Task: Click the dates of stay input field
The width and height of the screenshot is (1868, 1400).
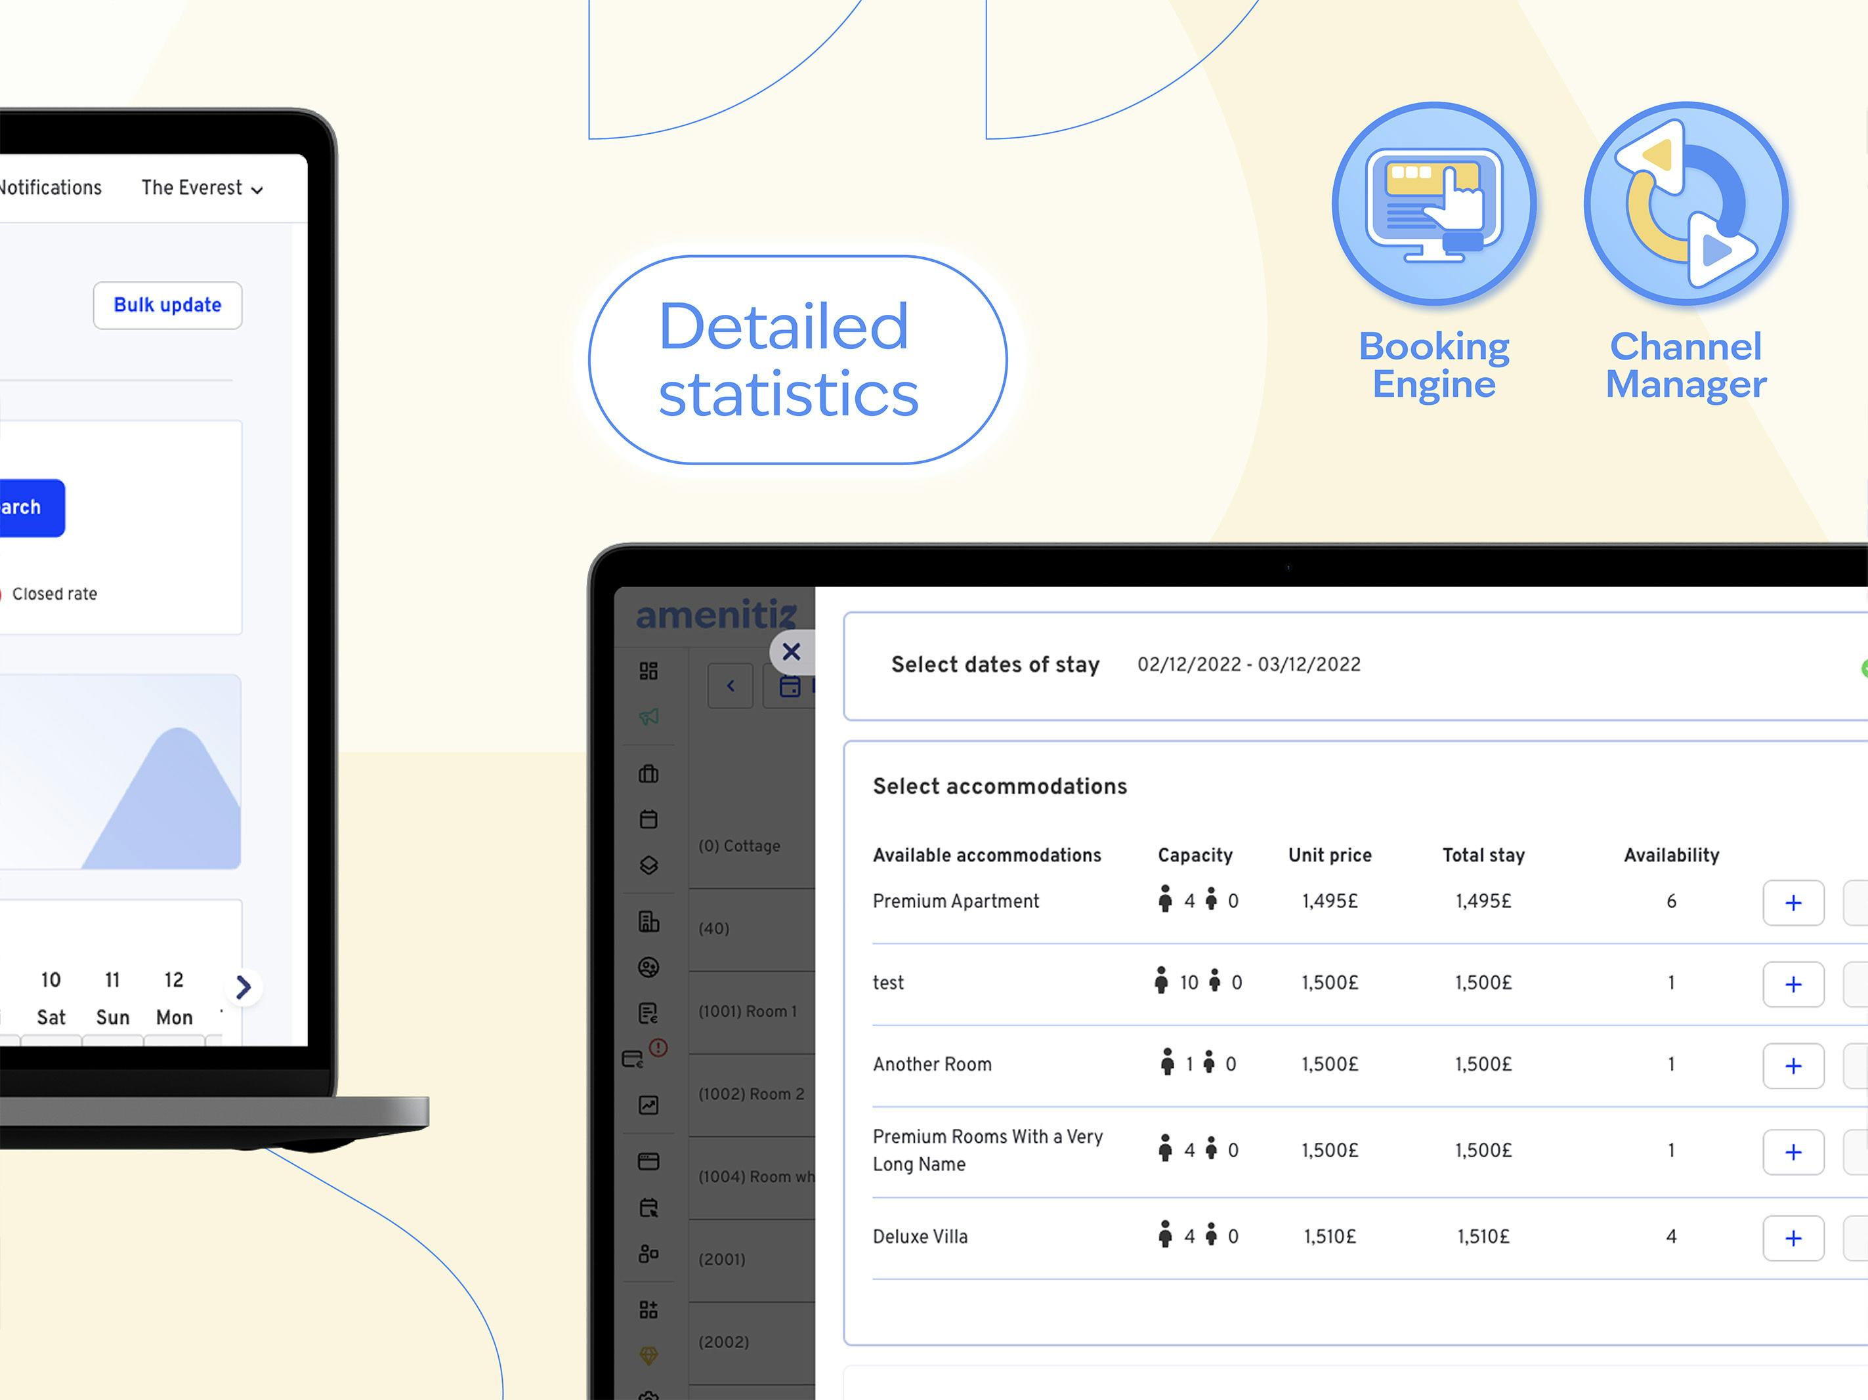Action: [1247, 665]
